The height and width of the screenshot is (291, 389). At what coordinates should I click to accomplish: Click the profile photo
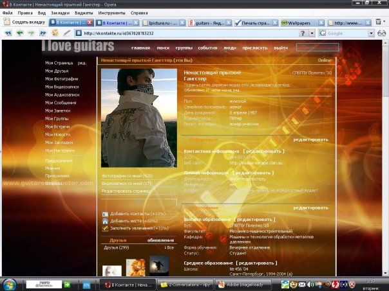point(139,118)
